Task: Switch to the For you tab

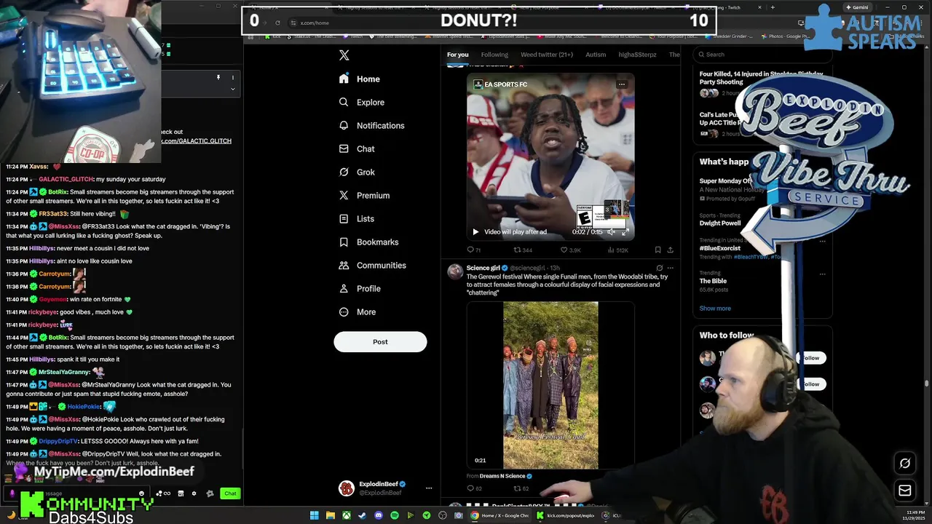Action: tap(458, 55)
